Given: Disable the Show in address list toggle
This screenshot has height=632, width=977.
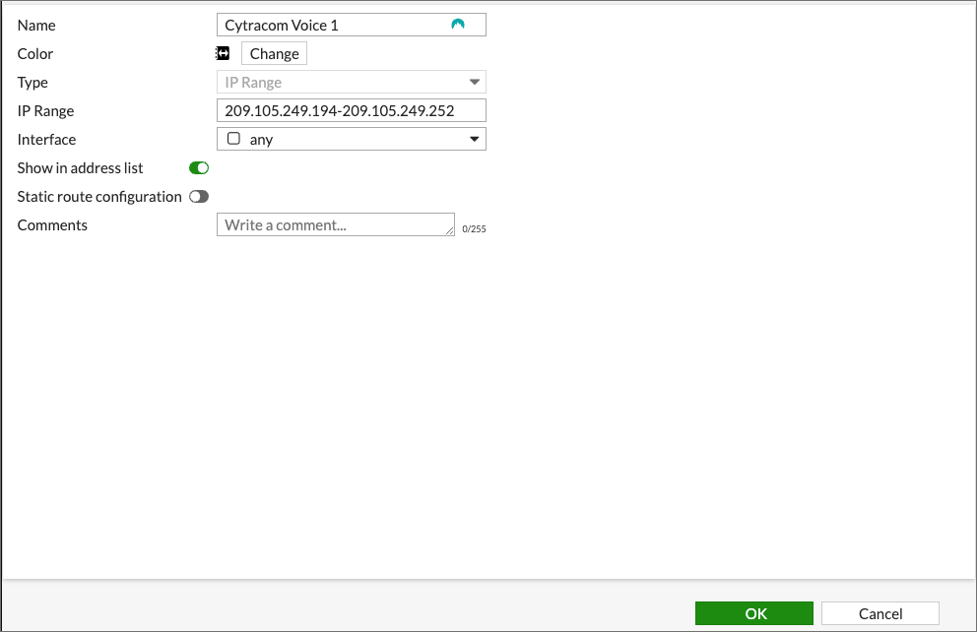Looking at the screenshot, I should pyautogui.click(x=199, y=168).
